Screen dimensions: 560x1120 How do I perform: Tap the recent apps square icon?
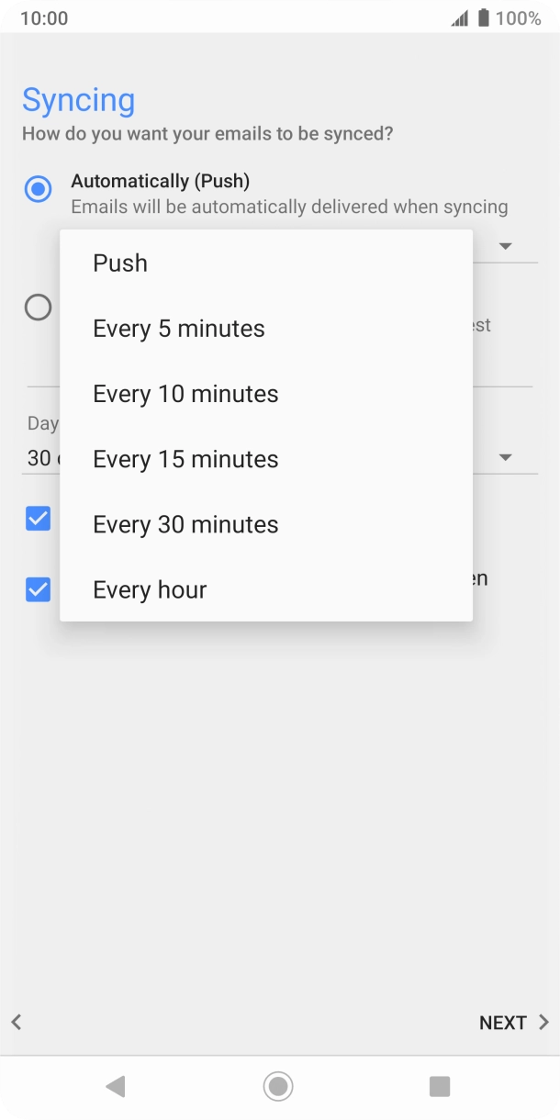point(439,1086)
